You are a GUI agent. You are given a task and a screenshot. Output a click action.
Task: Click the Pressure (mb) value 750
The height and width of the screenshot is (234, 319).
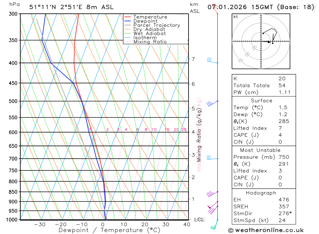[284, 157]
